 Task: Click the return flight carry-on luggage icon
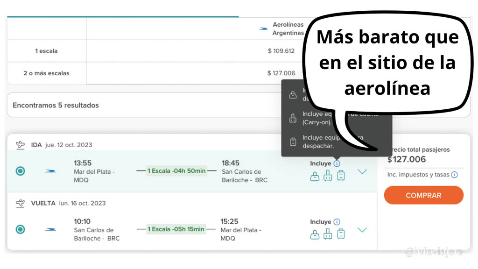328,234
